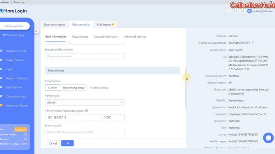Open the notification bell
The height and width of the screenshot is (154, 275).
point(242,11)
